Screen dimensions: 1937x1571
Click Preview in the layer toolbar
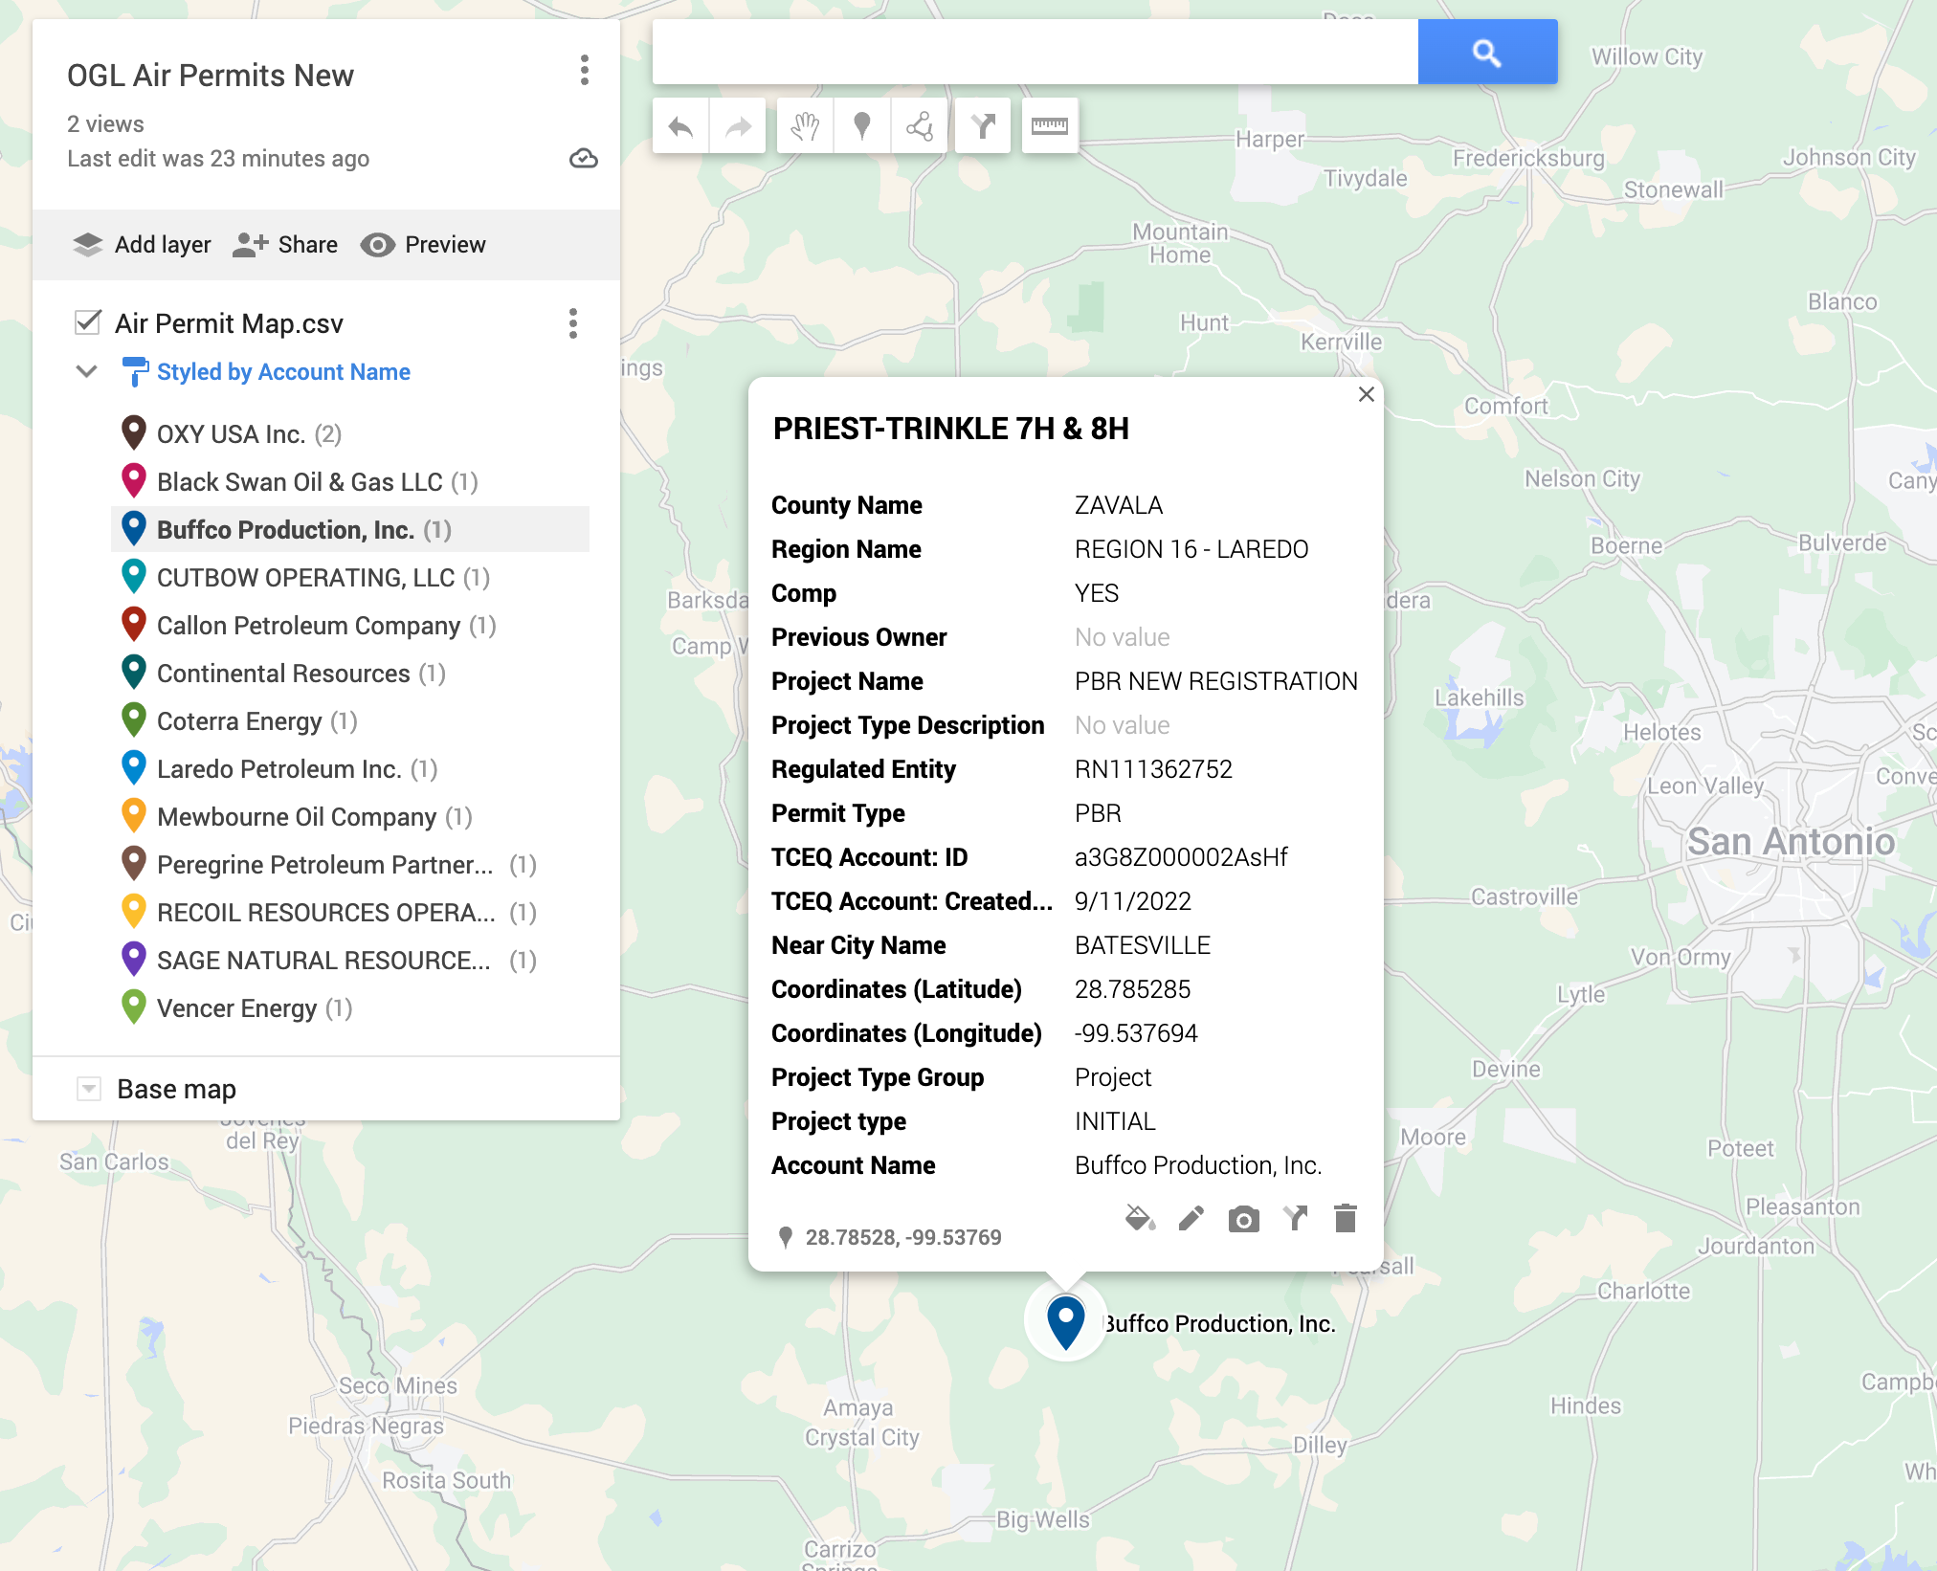click(x=424, y=245)
